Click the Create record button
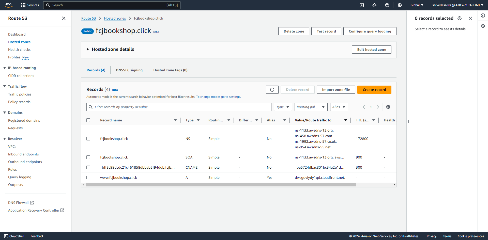Image resolution: width=488 pixels, height=240 pixels. click(x=374, y=90)
